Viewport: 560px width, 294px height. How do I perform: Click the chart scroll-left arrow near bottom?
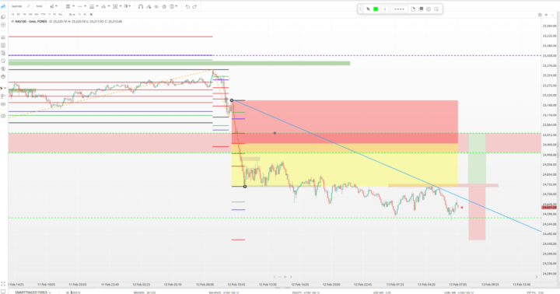coord(275,277)
